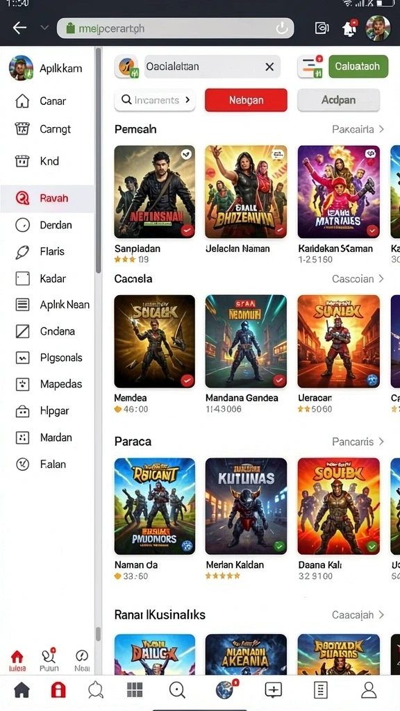Toggle red checkmark on Mandana Gandea cover
Screen dimensions: 400x711
pos(279,380)
